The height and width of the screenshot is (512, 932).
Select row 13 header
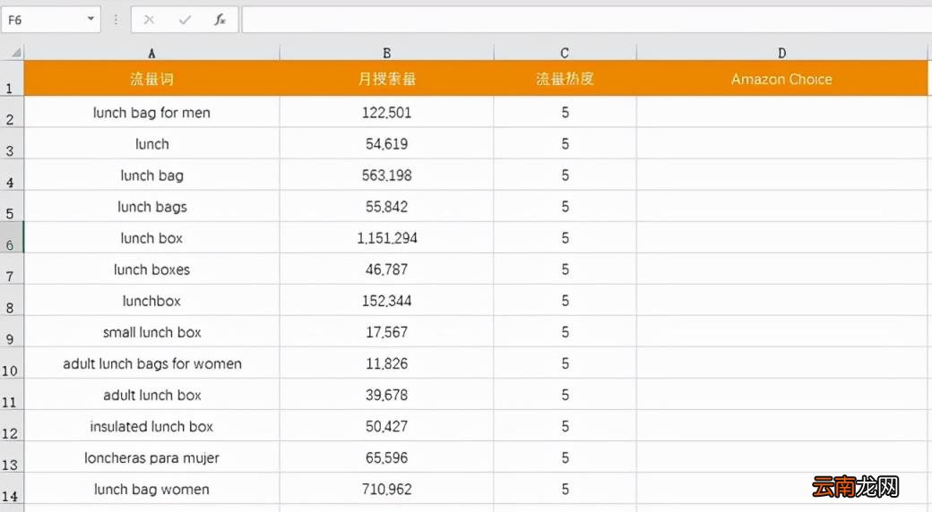point(12,458)
